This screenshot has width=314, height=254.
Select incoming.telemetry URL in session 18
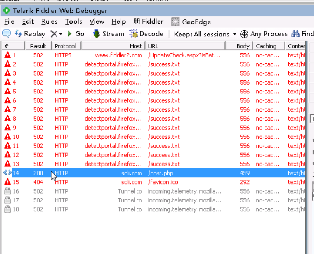click(185, 209)
